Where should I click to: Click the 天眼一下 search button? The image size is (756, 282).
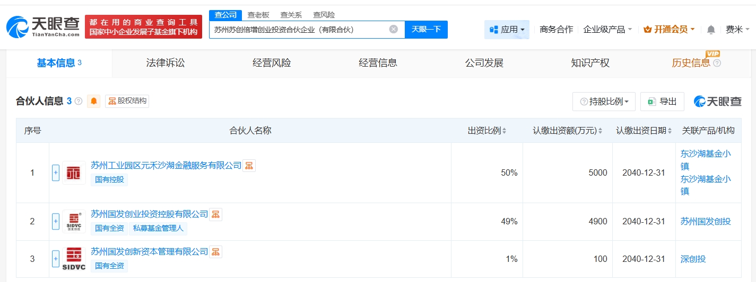click(x=426, y=30)
